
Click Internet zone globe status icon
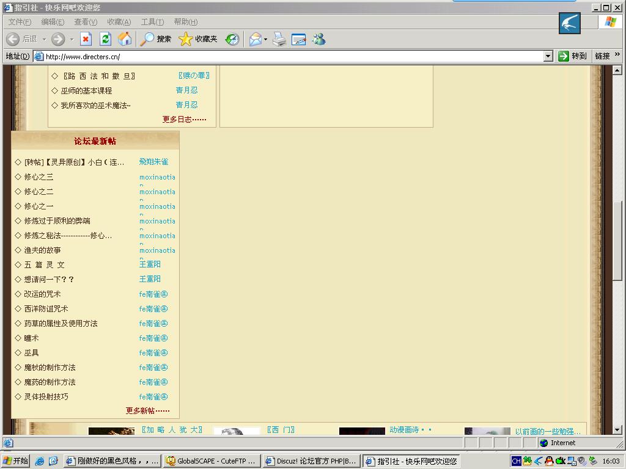[543, 443]
